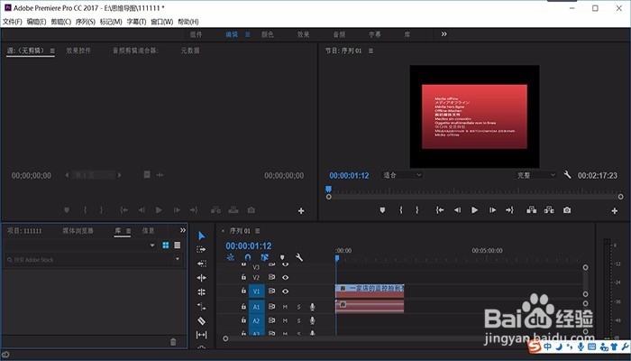Mark In point in Program Monitor
631x361 pixels.
[401, 210]
